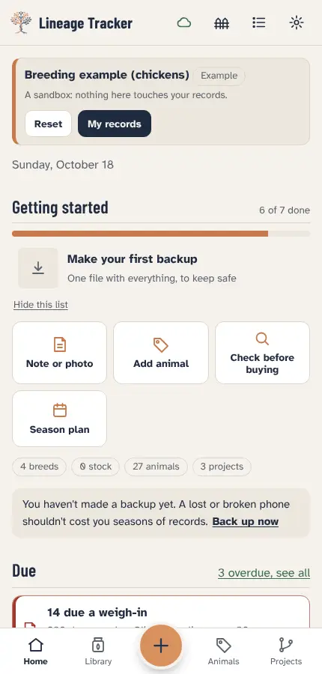Click the cloud sync icon in header
Screen dimensions: 322x674
point(184,22)
